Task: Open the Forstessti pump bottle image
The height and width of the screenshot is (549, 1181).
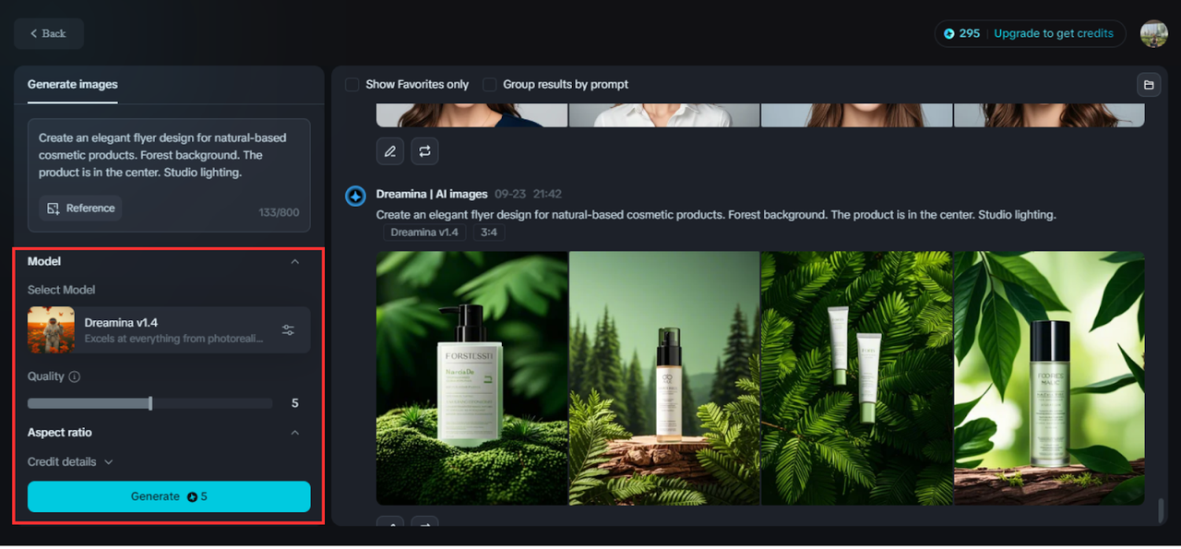Action: click(472, 378)
